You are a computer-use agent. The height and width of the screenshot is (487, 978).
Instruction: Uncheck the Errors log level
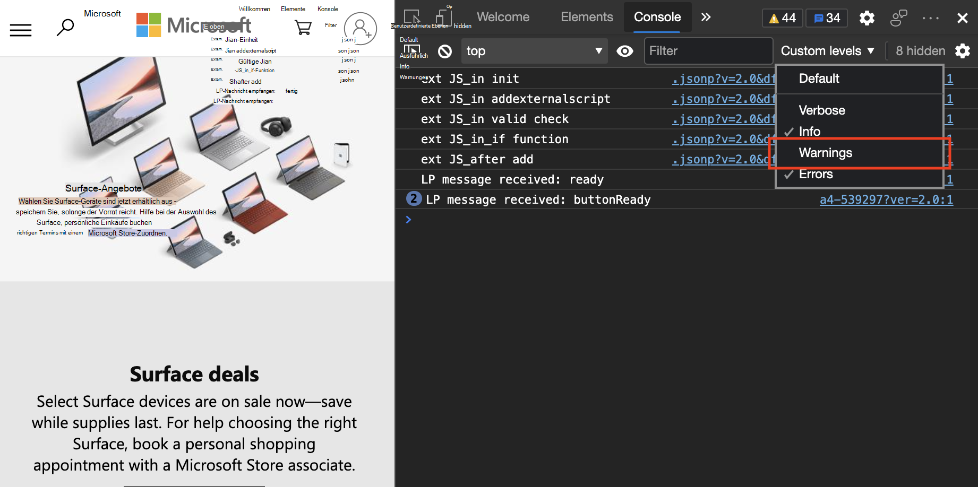coord(816,174)
